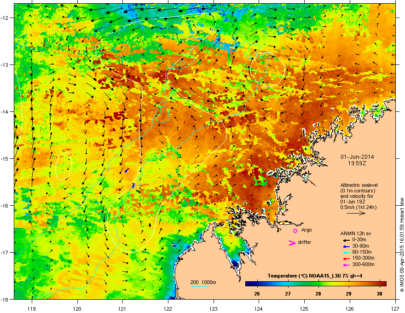The width and height of the screenshot is (405, 313).
Task: Click the time label 19:59Z
Action: (x=357, y=163)
